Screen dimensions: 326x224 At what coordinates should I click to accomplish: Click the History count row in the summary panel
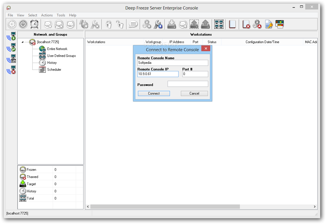51,191
